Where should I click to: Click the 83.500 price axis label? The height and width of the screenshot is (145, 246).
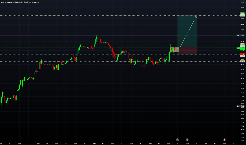point(242,30)
